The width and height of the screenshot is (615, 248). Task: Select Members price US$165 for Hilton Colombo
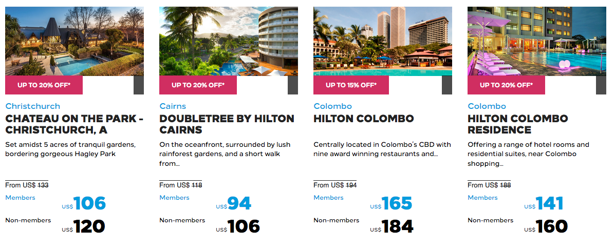point(397,204)
